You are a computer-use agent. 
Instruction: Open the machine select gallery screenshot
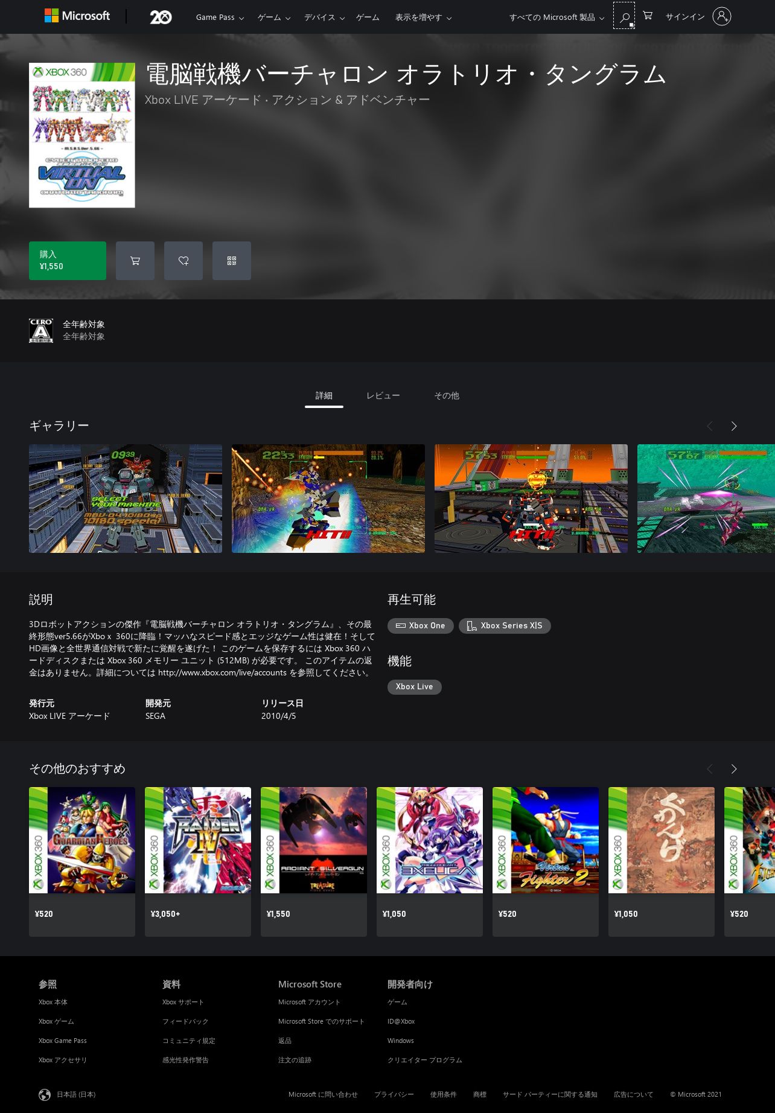point(126,499)
